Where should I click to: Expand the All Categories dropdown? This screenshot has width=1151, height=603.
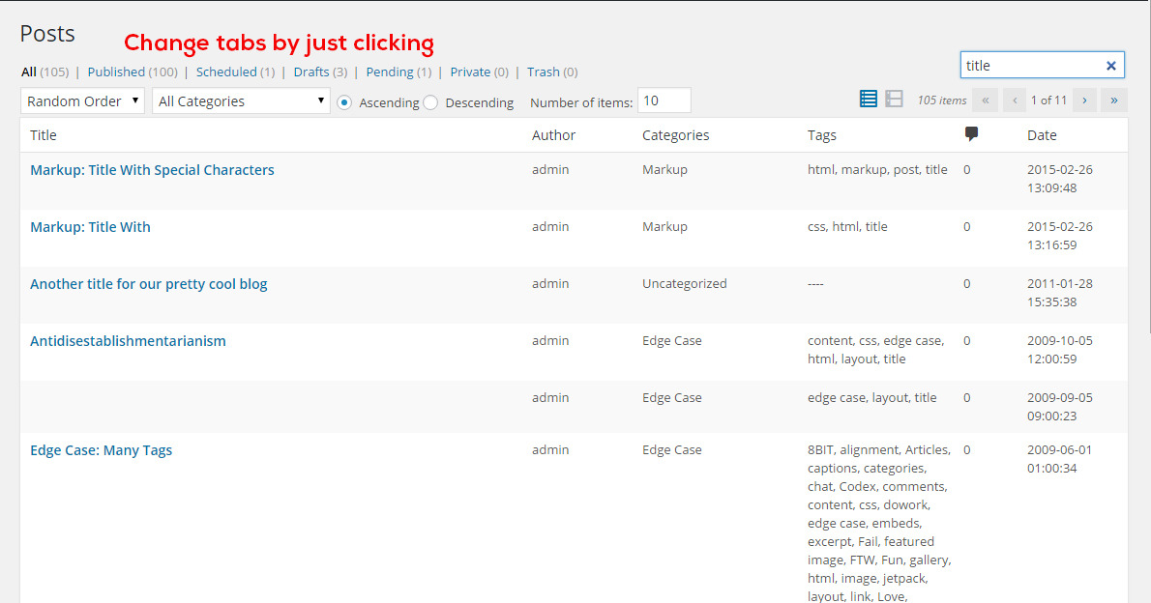(241, 100)
